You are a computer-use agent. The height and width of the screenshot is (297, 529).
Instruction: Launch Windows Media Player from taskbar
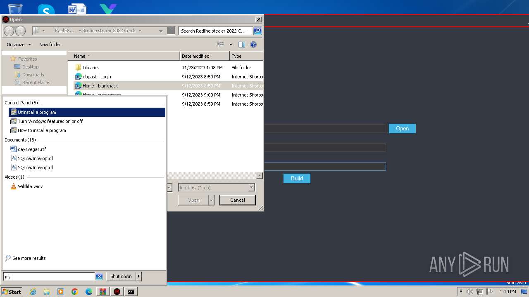tap(61, 292)
